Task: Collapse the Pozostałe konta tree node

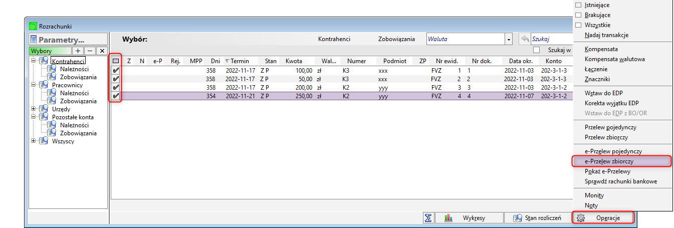Action: 34,117
